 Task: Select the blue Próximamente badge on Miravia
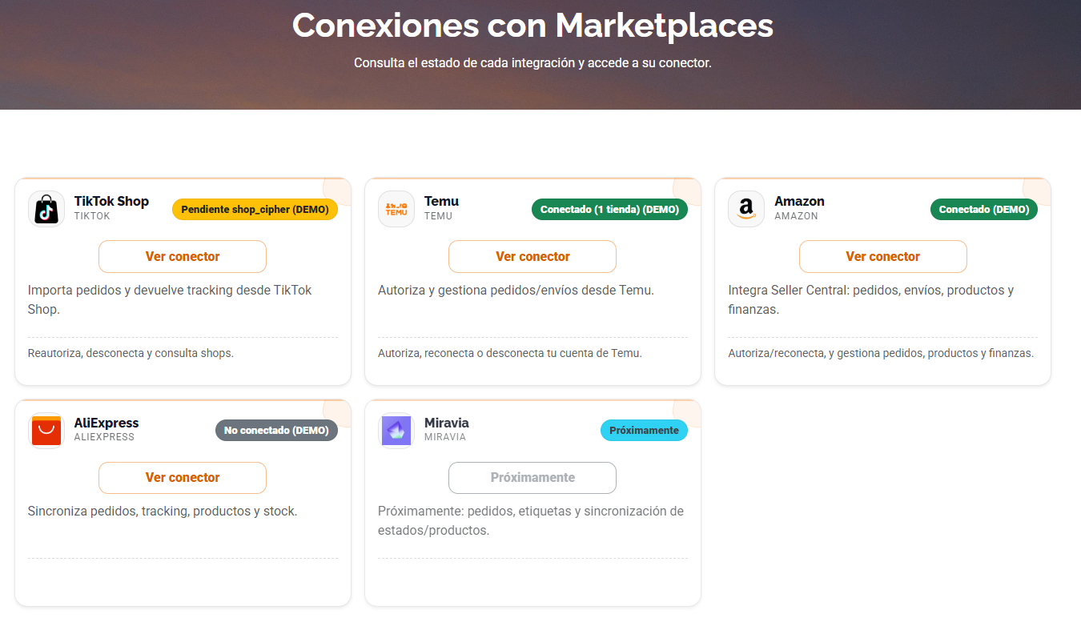pyautogui.click(x=644, y=430)
